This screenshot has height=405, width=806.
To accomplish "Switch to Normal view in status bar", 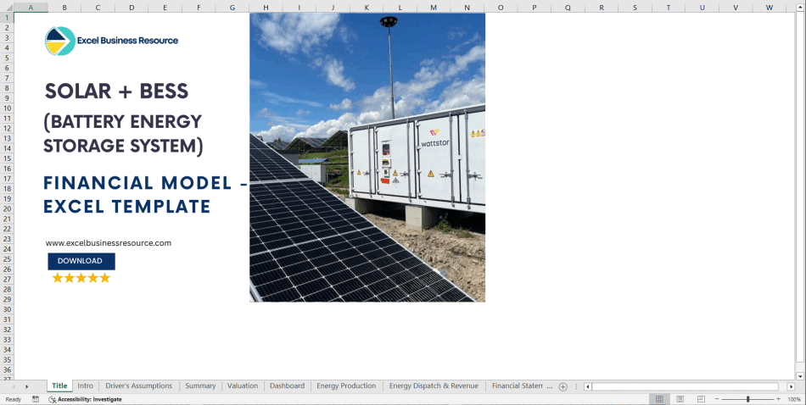I will click(x=658, y=399).
